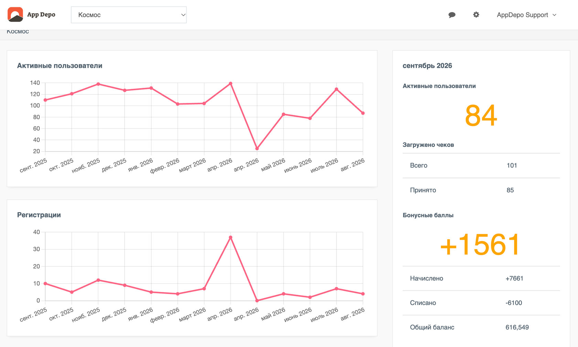Click the Космос breadcrumb text
This screenshot has height=347, width=578.
pos(18,32)
